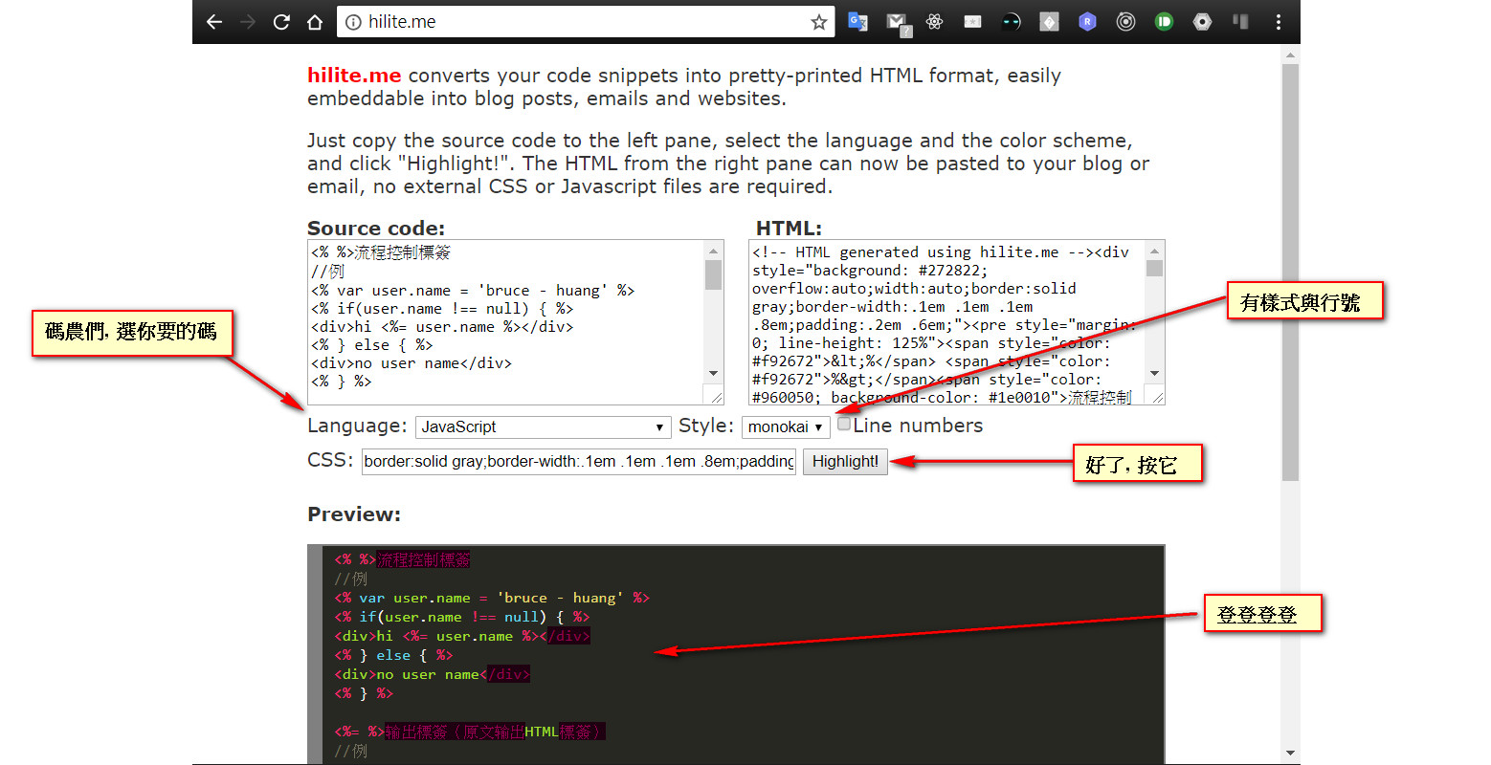
Task: Open the browser home page
Action: 315,22
